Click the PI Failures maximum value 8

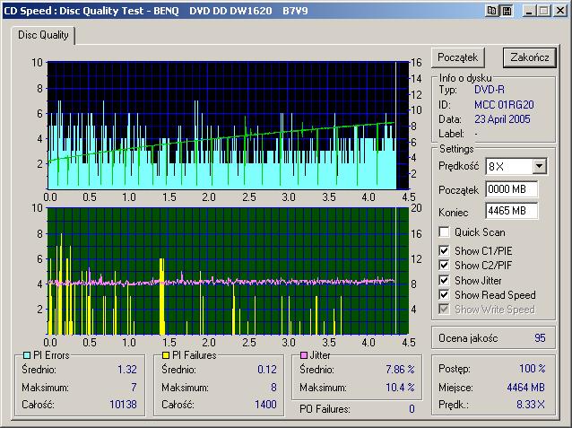(x=273, y=387)
